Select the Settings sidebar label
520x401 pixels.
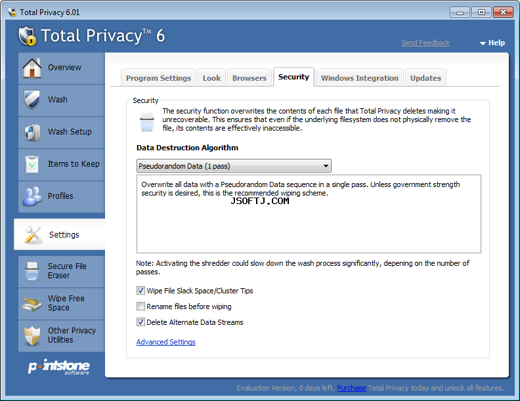click(64, 235)
